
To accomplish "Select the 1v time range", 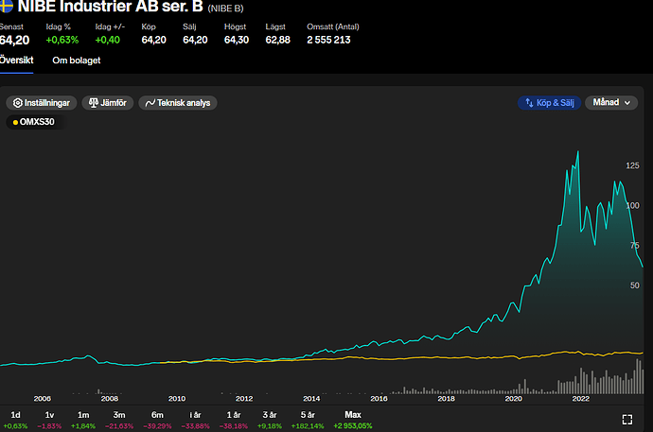I will (x=49, y=415).
